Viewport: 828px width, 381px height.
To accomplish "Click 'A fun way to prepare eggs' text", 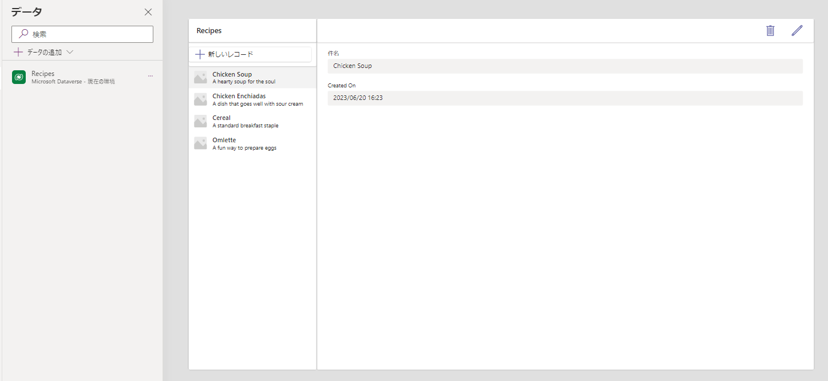I will click(x=244, y=148).
